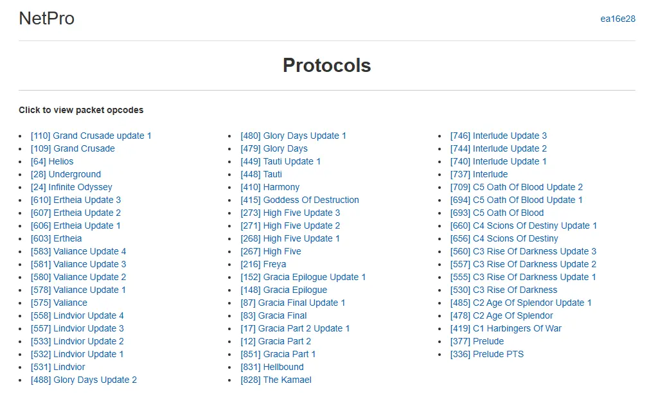Open Ertheia Update 3 protocol
Screen dimensions: 658x415
point(76,200)
